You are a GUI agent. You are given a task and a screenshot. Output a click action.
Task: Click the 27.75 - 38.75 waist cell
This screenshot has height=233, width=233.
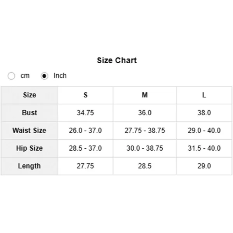pos(145,130)
